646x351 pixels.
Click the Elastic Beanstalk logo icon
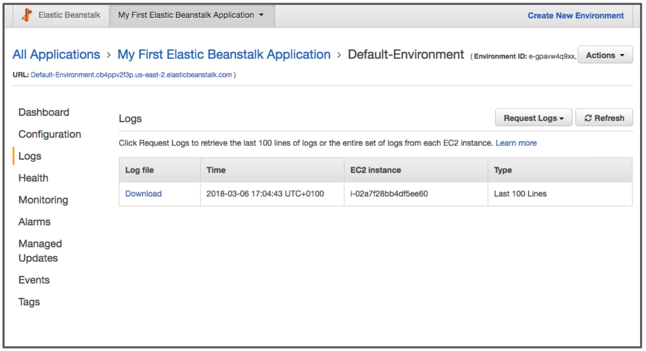click(x=26, y=15)
